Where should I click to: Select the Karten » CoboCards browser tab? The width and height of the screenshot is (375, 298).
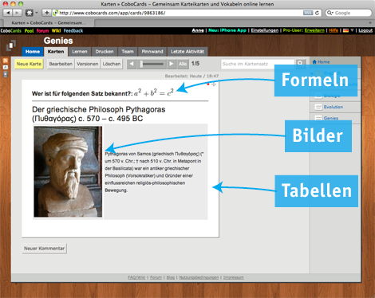(x=49, y=23)
